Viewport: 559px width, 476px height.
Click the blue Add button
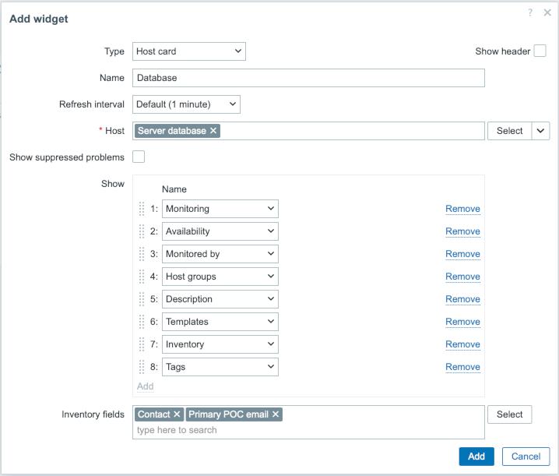(476, 457)
